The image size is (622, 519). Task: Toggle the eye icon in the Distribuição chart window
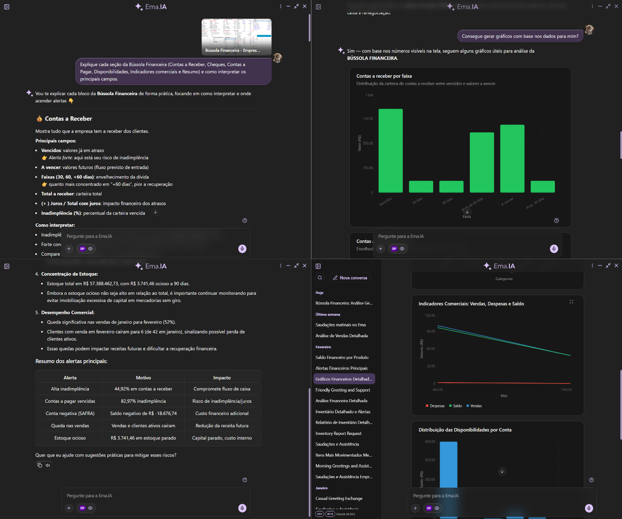coord(437,508)
